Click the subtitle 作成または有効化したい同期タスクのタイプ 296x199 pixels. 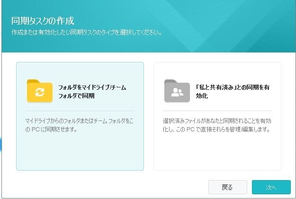87,33
